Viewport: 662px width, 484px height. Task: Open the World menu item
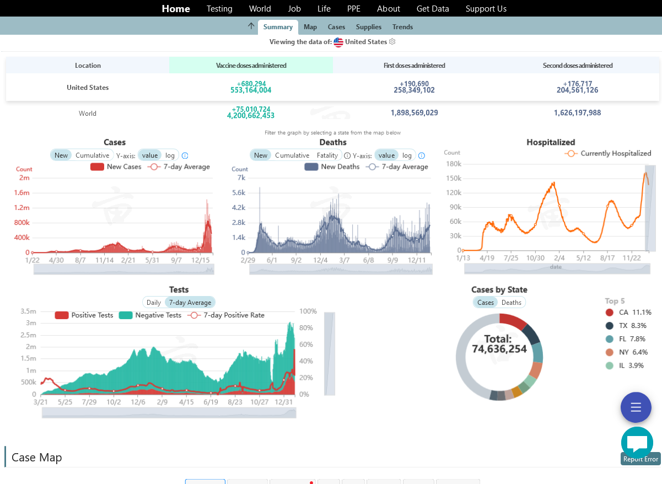tap(260, 9)
